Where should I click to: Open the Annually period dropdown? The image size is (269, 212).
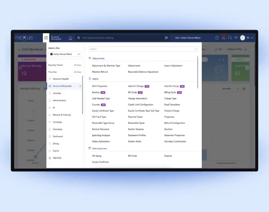click(x=231, y=89)
